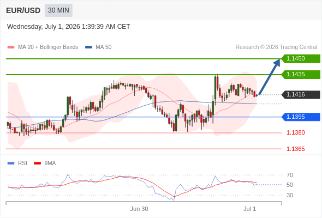322x218 pixels.
Task: Click the blue upward forecast arrow
Action: tap(270, 77)
